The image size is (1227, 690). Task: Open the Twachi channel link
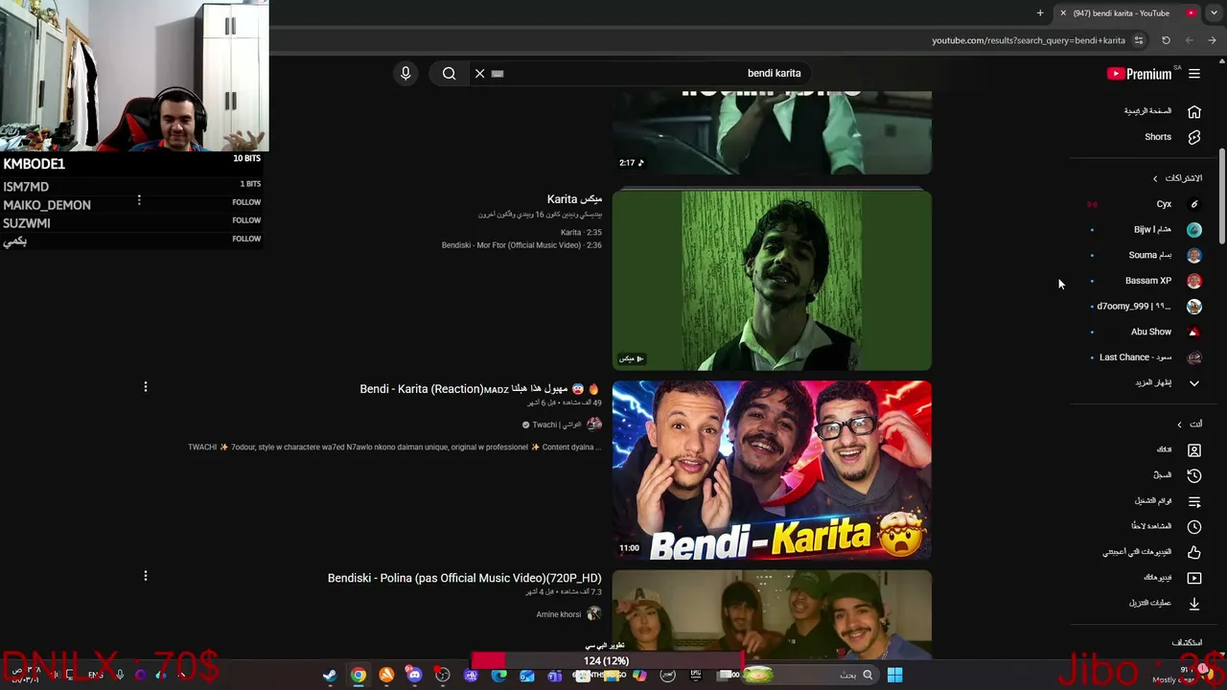[x=559, y=425]
